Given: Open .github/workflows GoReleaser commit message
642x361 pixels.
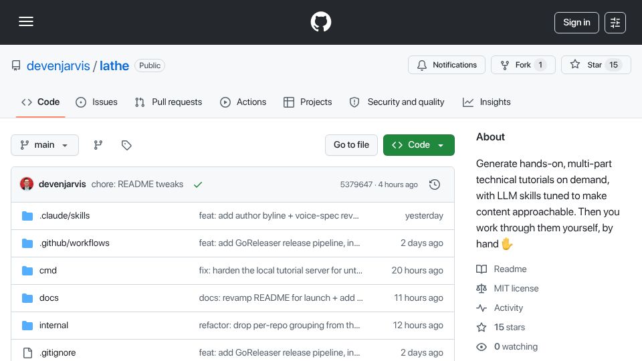Looking at the screenshot, I should click(x=280, y=243).
